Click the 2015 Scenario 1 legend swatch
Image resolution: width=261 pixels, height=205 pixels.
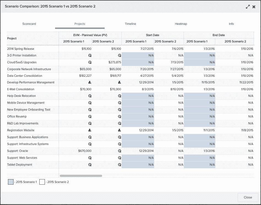tap(11, 182)
